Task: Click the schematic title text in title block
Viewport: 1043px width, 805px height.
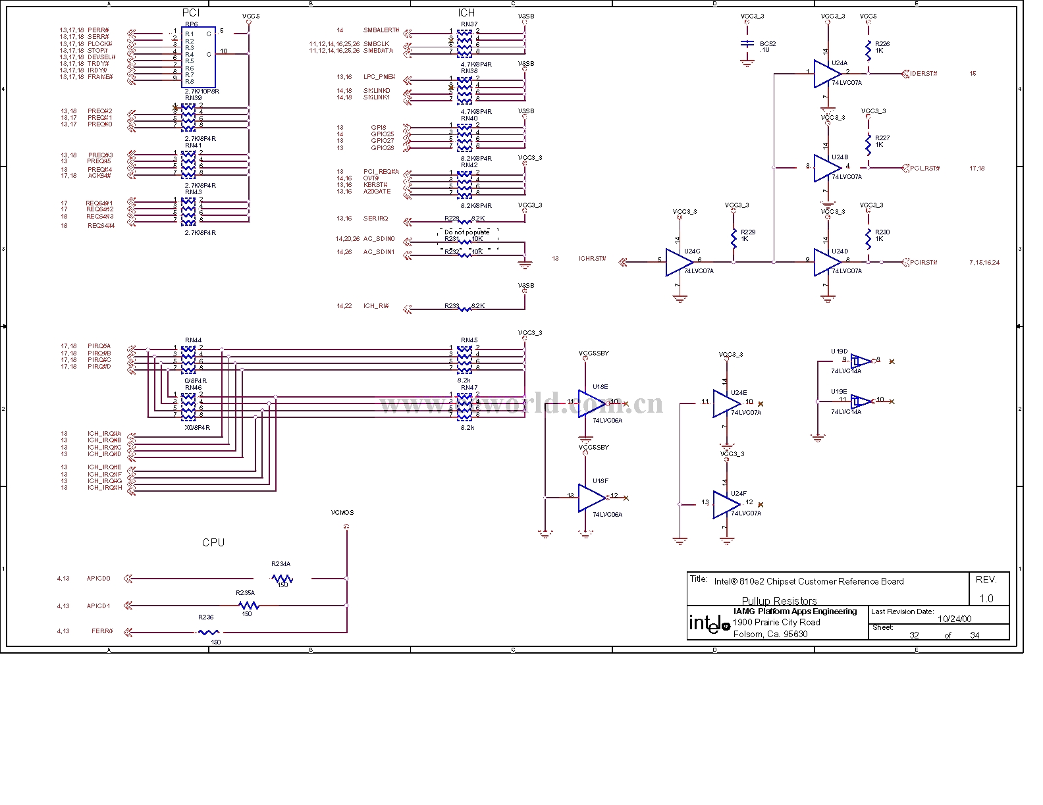Action: click(x=809, y=581)
